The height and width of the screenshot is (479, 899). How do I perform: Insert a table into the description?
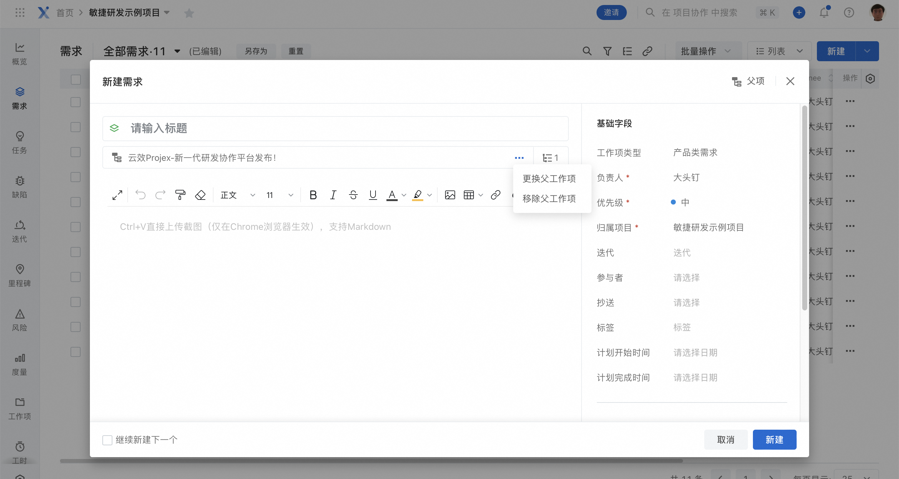tap(469, 195)
